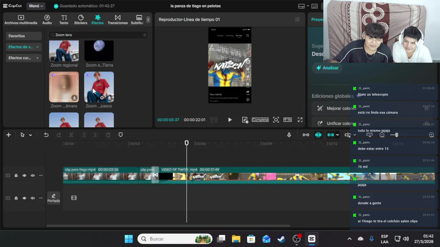Select the clip para tiago.mp4 clip

(100, 175)
